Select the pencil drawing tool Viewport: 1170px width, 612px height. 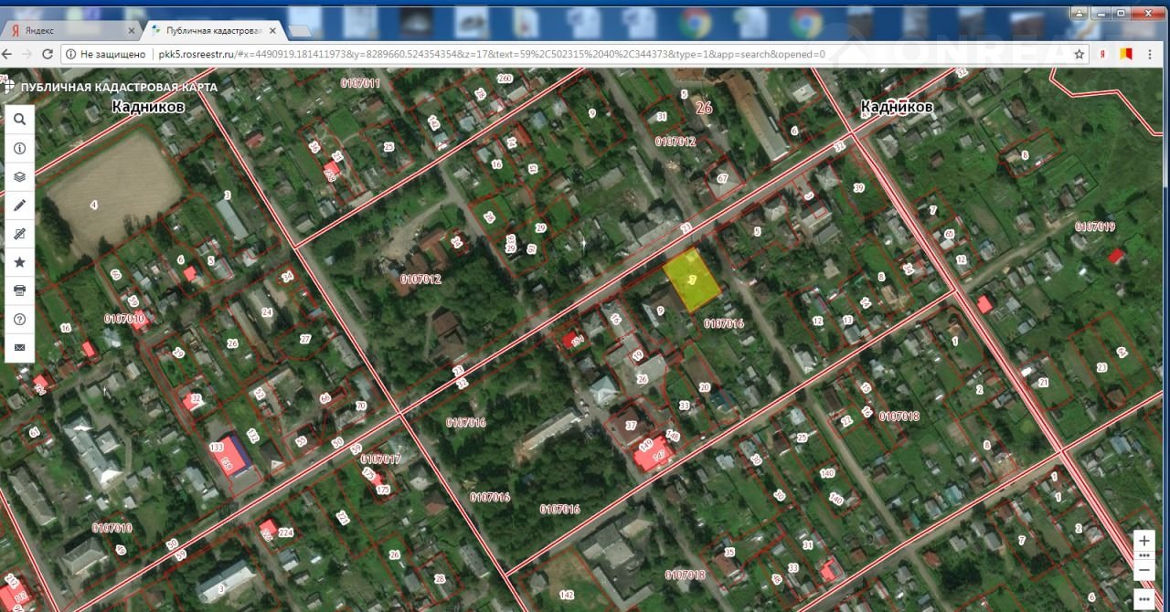19,206
